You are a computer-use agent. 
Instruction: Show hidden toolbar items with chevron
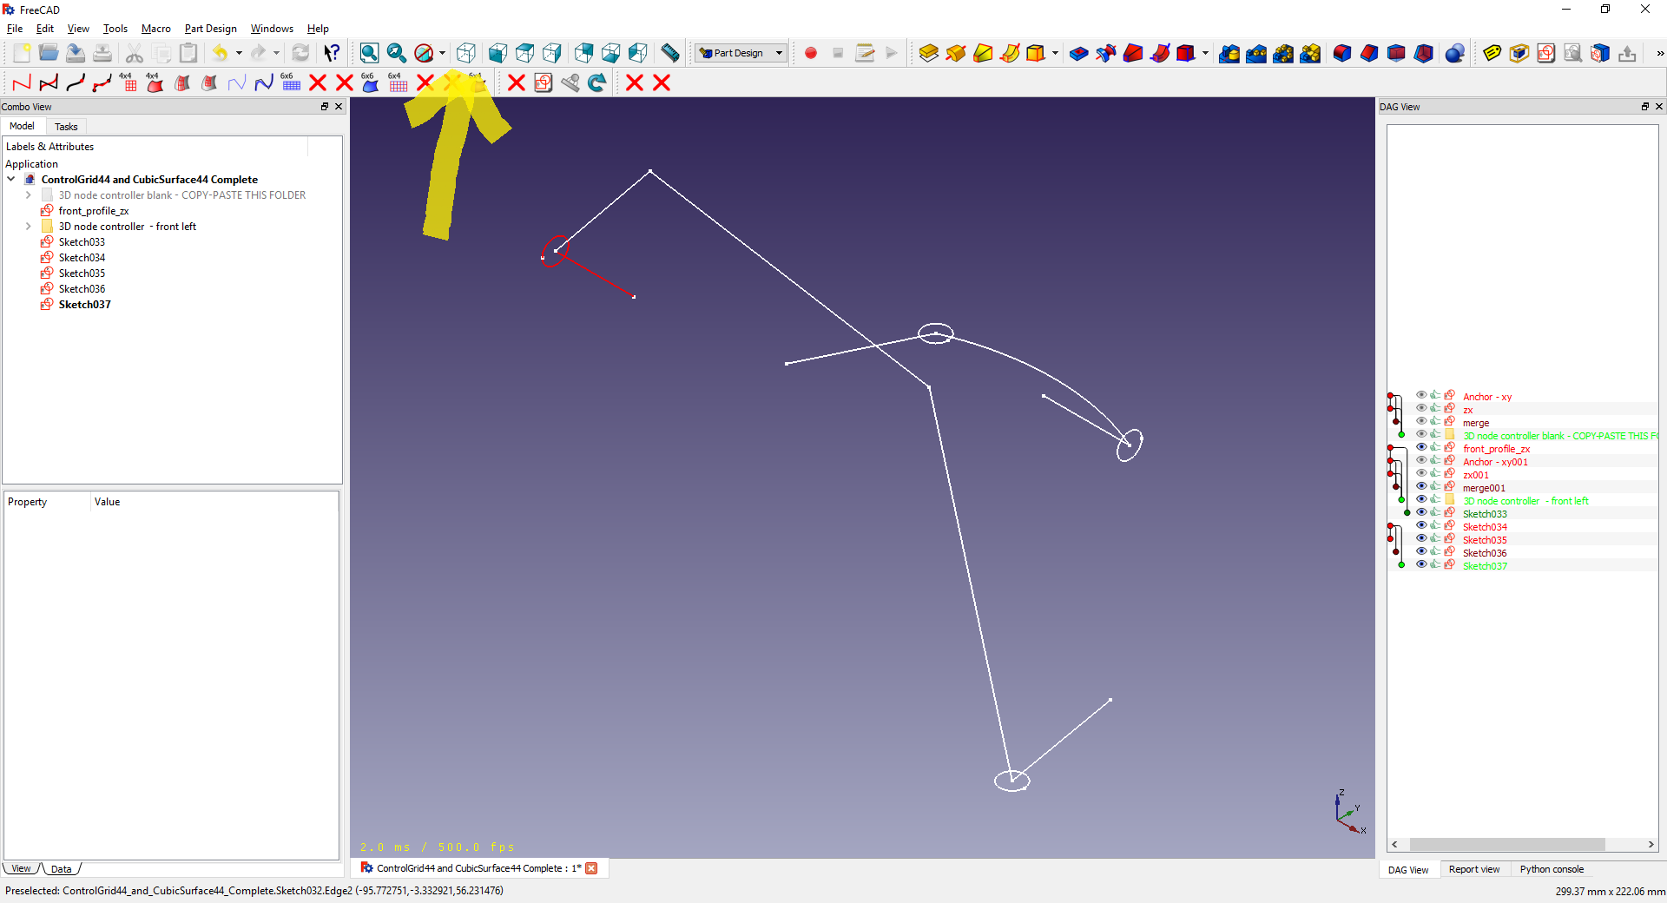[1660, 53]
